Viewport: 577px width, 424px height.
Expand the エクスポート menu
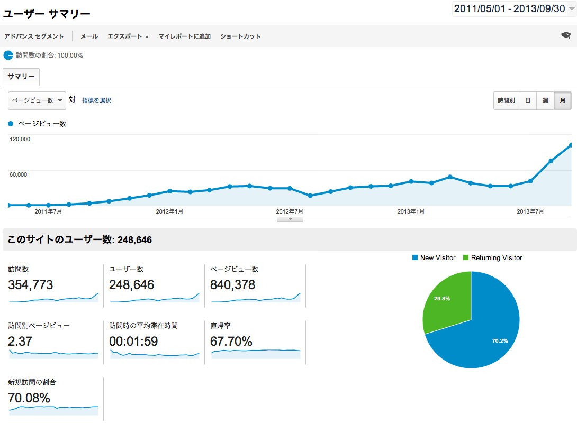(x=128, y=36)
